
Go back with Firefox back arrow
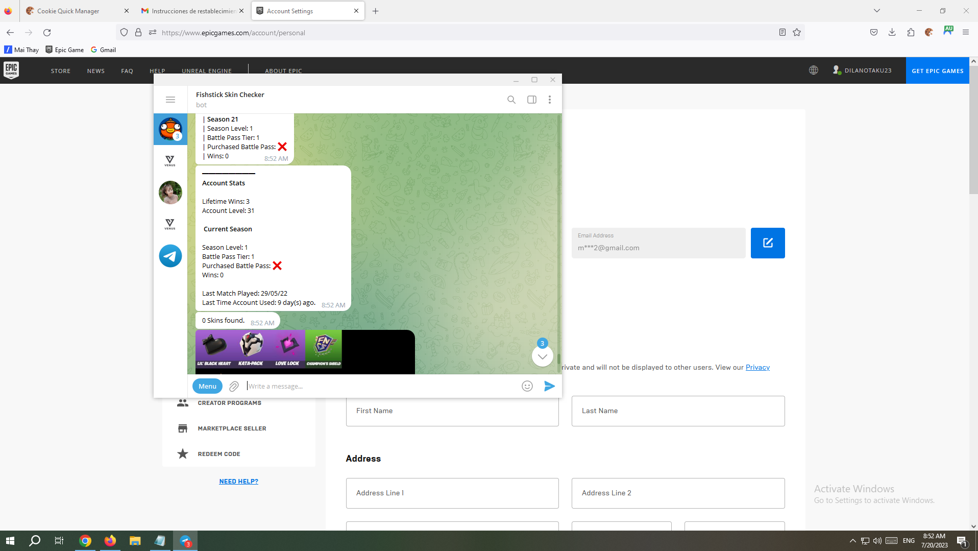point(10,32)
